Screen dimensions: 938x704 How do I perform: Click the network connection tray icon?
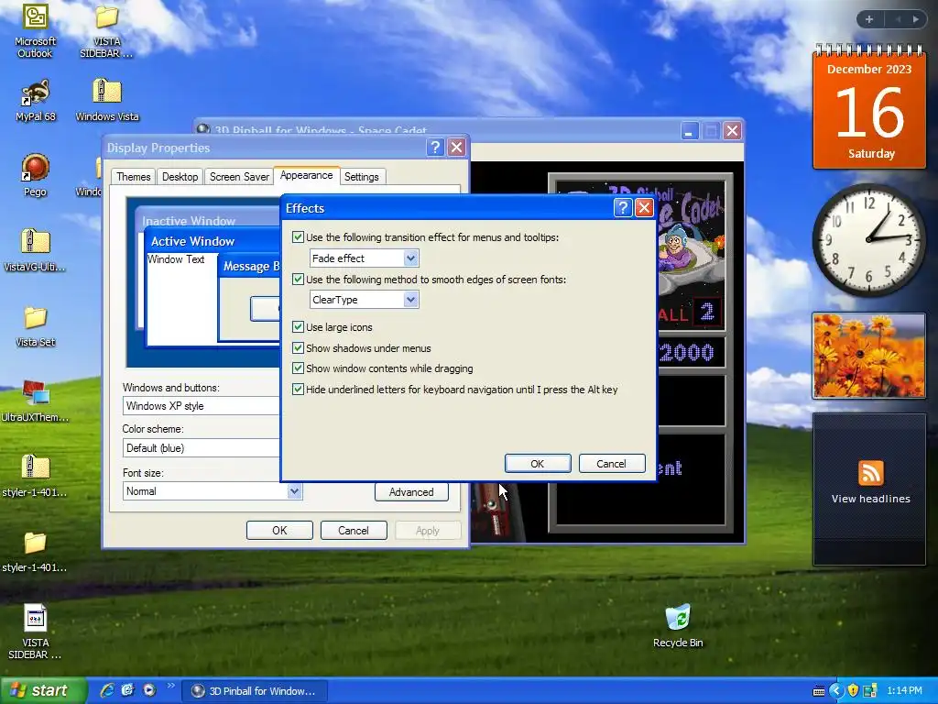(870, 691)
